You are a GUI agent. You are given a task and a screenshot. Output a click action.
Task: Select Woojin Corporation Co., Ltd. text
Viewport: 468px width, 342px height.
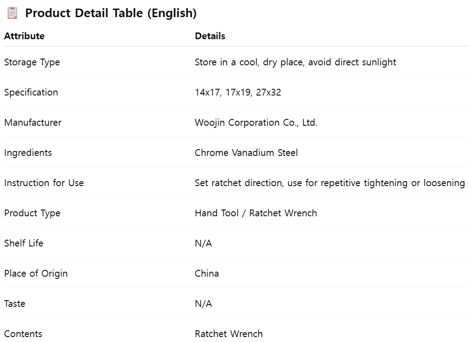pos(256,123)
